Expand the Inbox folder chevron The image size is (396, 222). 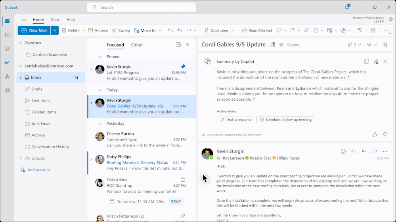21,77
